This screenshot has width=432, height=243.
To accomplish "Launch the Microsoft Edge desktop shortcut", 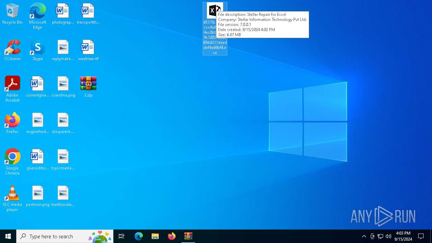I will (37, 16).
